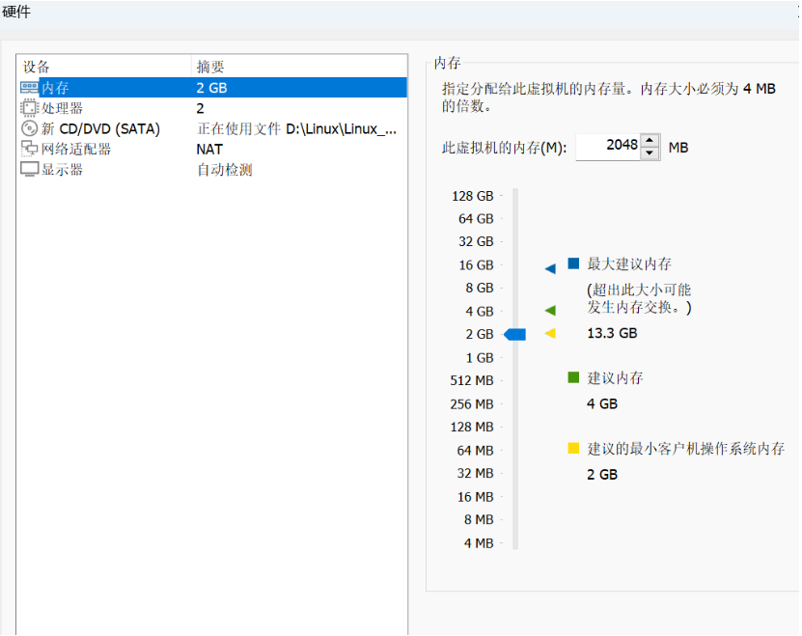This screenshot has height=636, width=802.
Task: Click the 设备 column header
Action: pos(104,67)
